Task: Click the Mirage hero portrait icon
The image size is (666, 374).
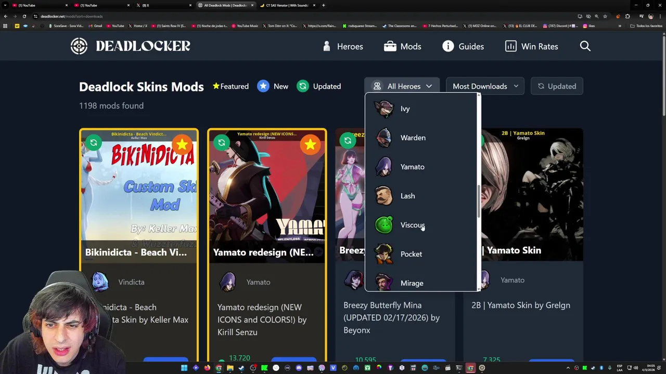Action: coord(384,283)
